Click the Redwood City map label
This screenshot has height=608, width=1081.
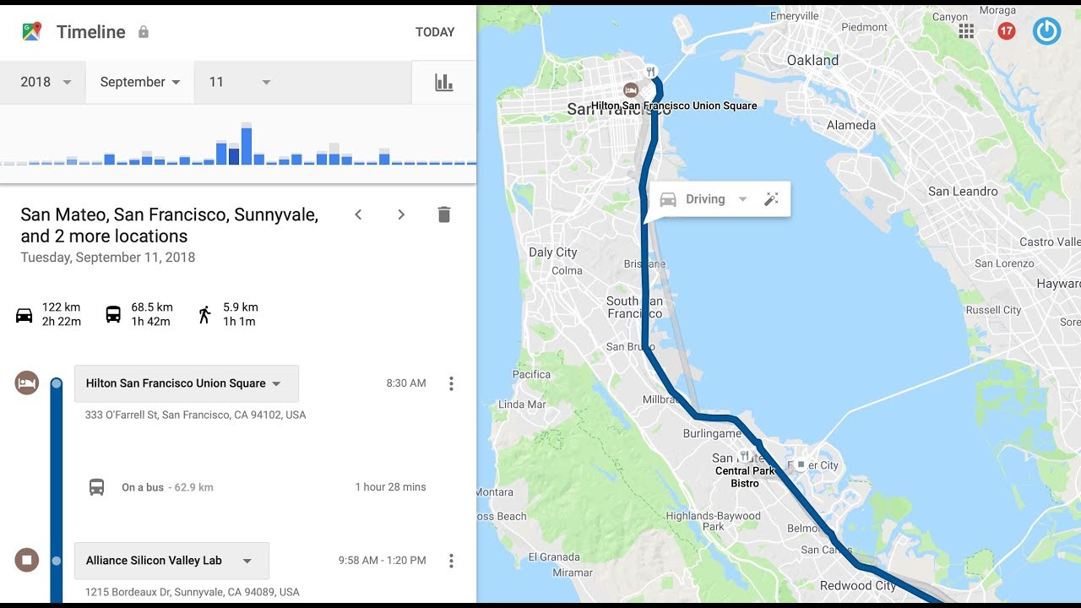pos(857,586)
